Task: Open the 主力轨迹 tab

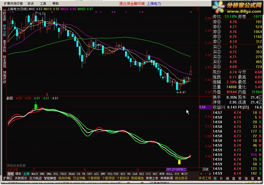Action: 36,178
